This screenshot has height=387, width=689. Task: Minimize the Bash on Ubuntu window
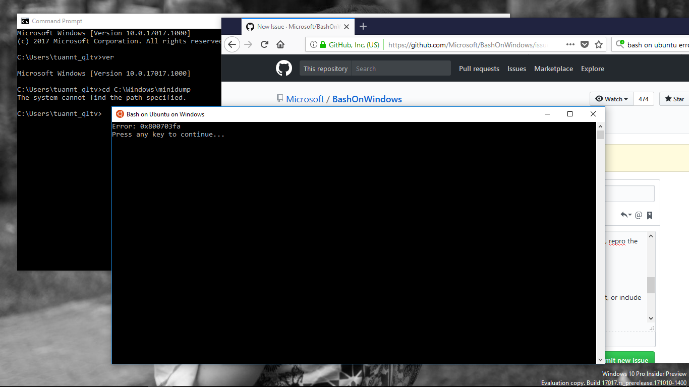coord(547,114)
